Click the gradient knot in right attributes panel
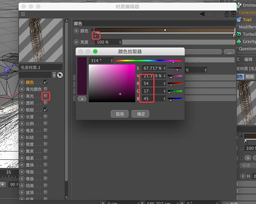Image resolution: width=256 pixels, height=204 pixels. tap(245, 142)
